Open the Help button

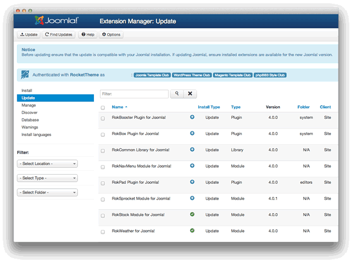pyautogui.click(x=88, y=35)
